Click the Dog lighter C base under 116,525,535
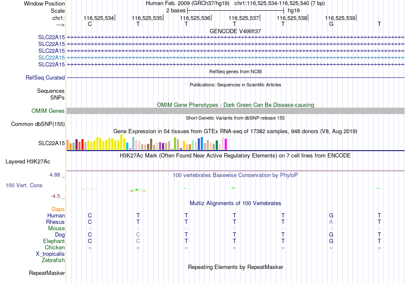This screenshot has height=283, width=405. click(138, 234)
